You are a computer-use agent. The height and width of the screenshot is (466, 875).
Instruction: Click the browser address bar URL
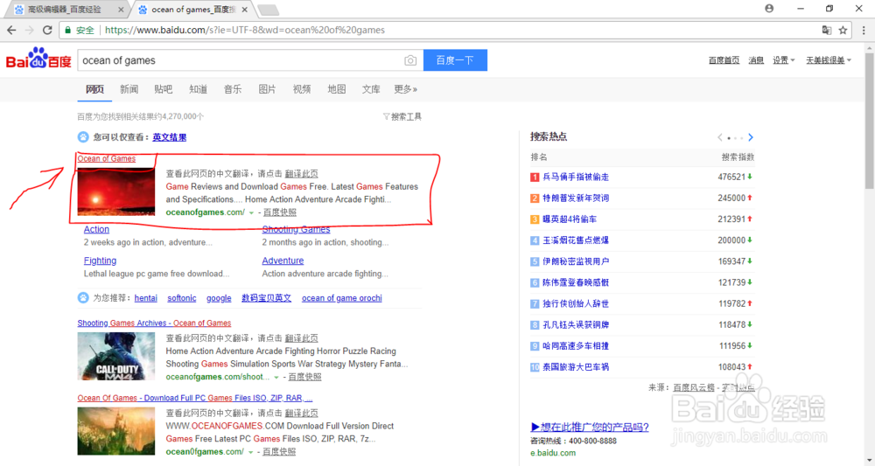[x=245, y=30]
